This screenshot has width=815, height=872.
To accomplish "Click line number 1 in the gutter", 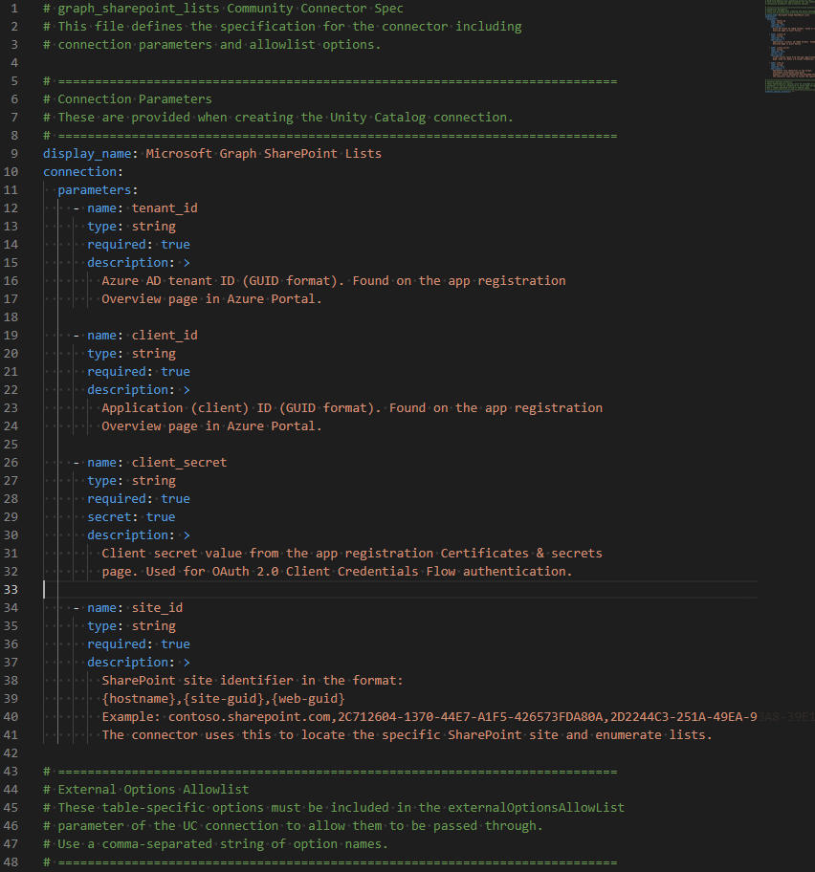I will 14,9.
